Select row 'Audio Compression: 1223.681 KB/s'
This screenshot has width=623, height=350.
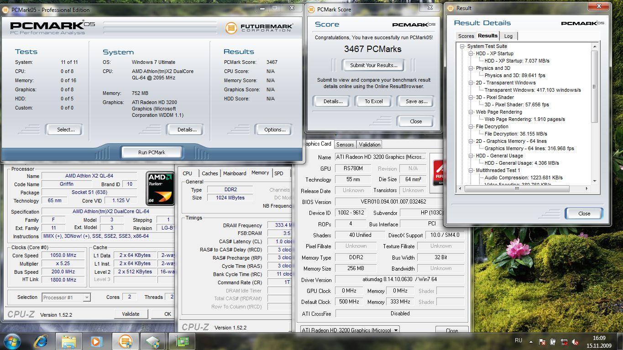tap(524, 178)
